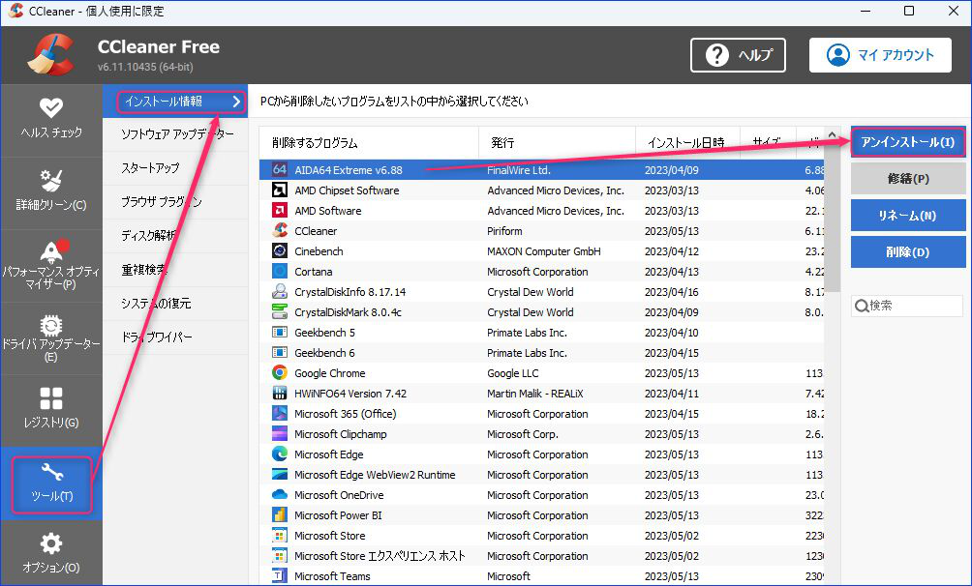Click the program list vertical scrollbar thumb
The width and height of the screenshot is (972, 586).
coord(832,218)
